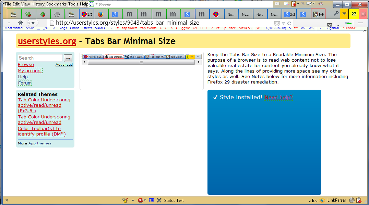The height and width of the screenshot is (205, 369).
Task: Open the My account link
Action: [30, 71]
